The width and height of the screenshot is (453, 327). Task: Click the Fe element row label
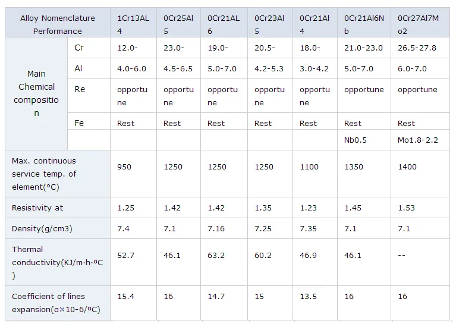tap(80, 123)
